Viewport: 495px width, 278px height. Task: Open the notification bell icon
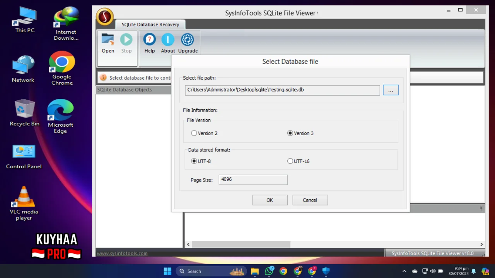473,271
